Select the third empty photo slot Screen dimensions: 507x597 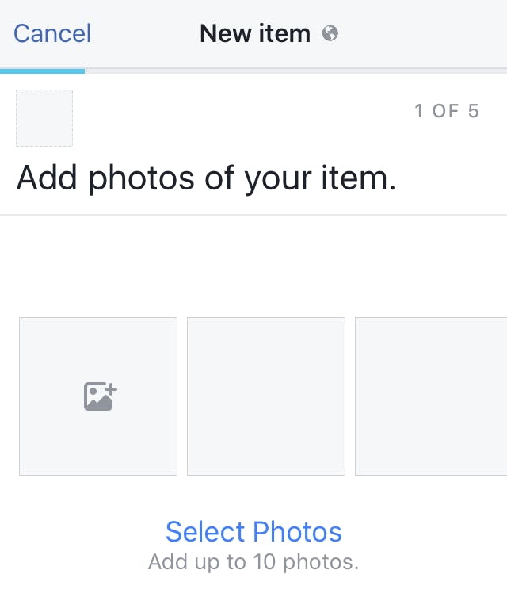coord(431,396)
